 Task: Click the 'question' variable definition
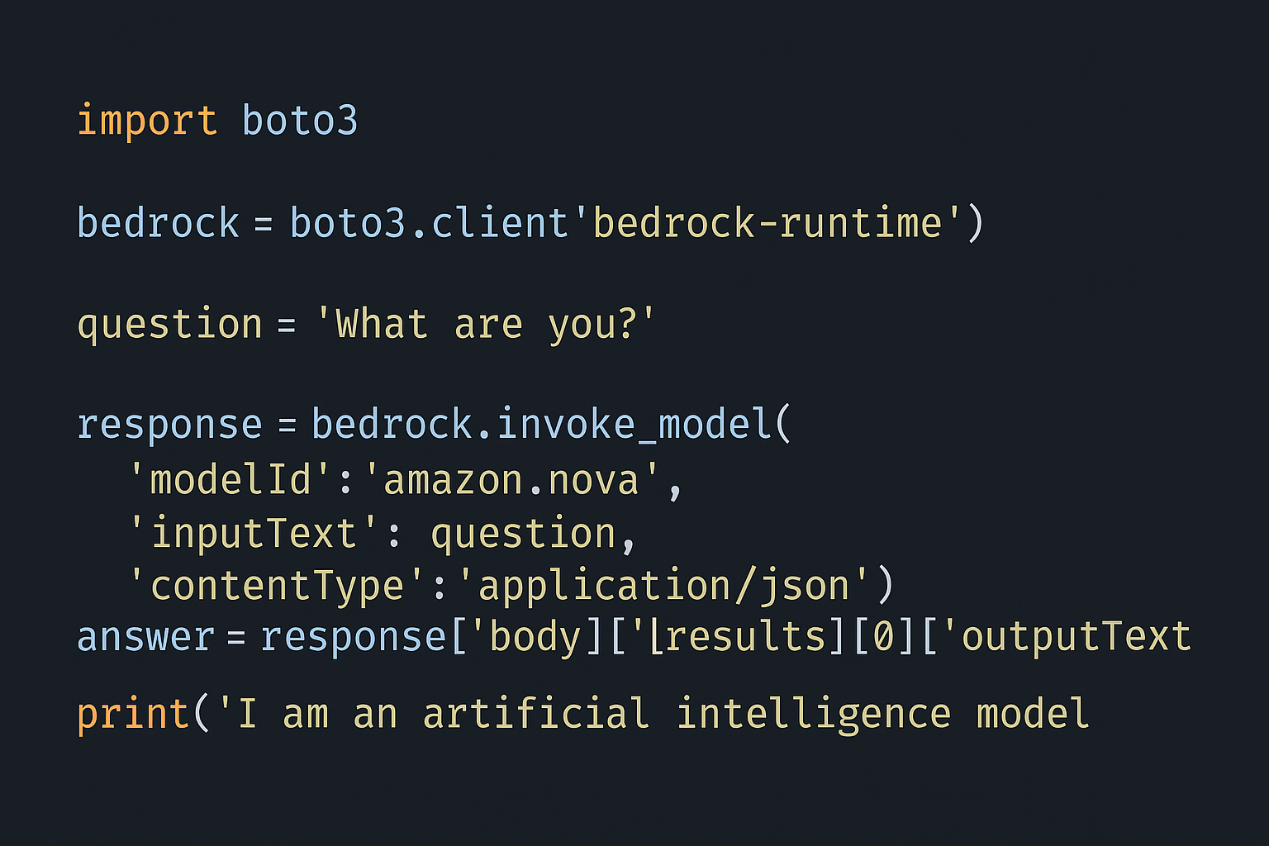[169, 325]
